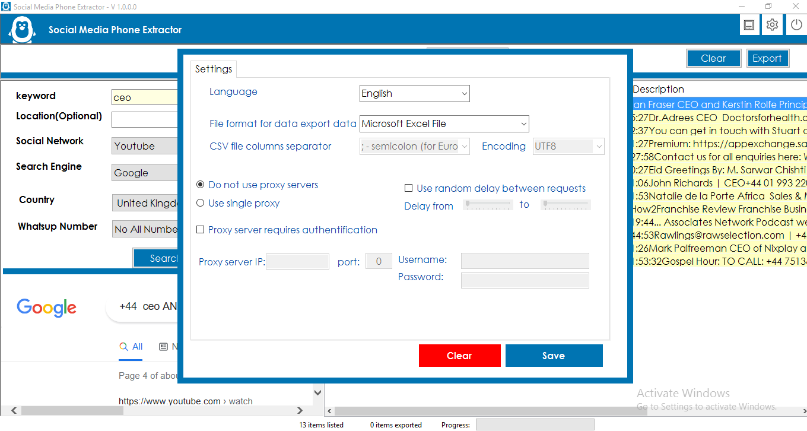Click the magnifier icon beside All filter
Screen dimensions: 807x431
click(x=123, y=346)
